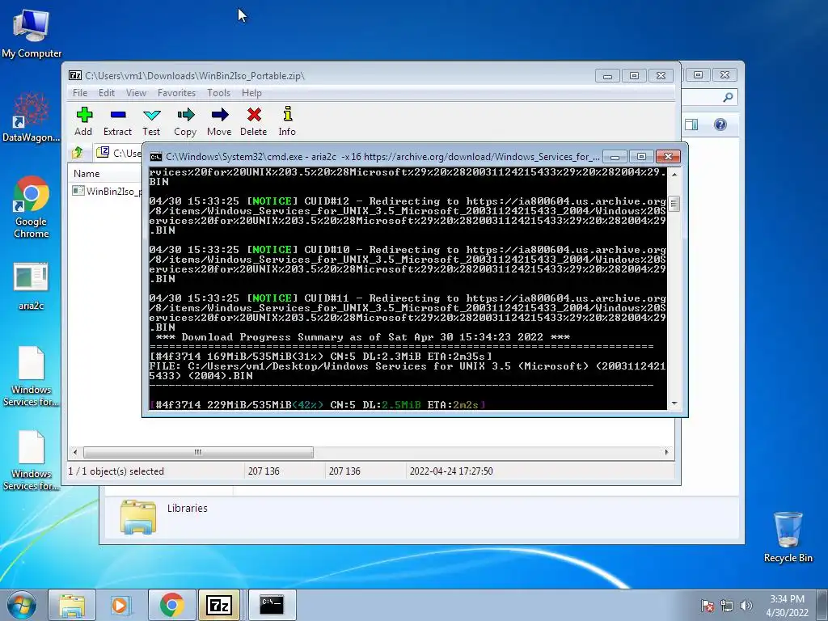This screenshot has height=621, width=828.
Task: Select the WinBin2Iso file row
Action: pos(106,191)
